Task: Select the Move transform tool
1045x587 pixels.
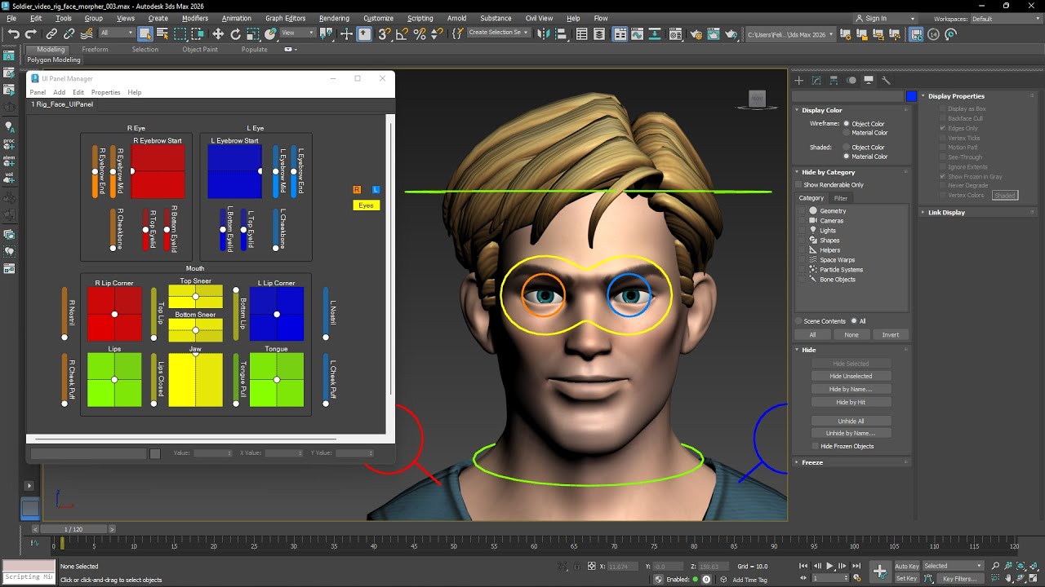Action: [218, 34]
